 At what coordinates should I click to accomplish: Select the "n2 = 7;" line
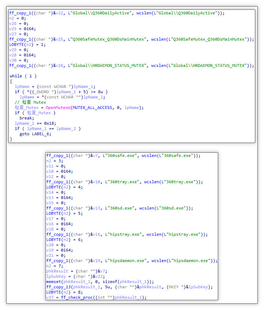[x=55, y=266]
